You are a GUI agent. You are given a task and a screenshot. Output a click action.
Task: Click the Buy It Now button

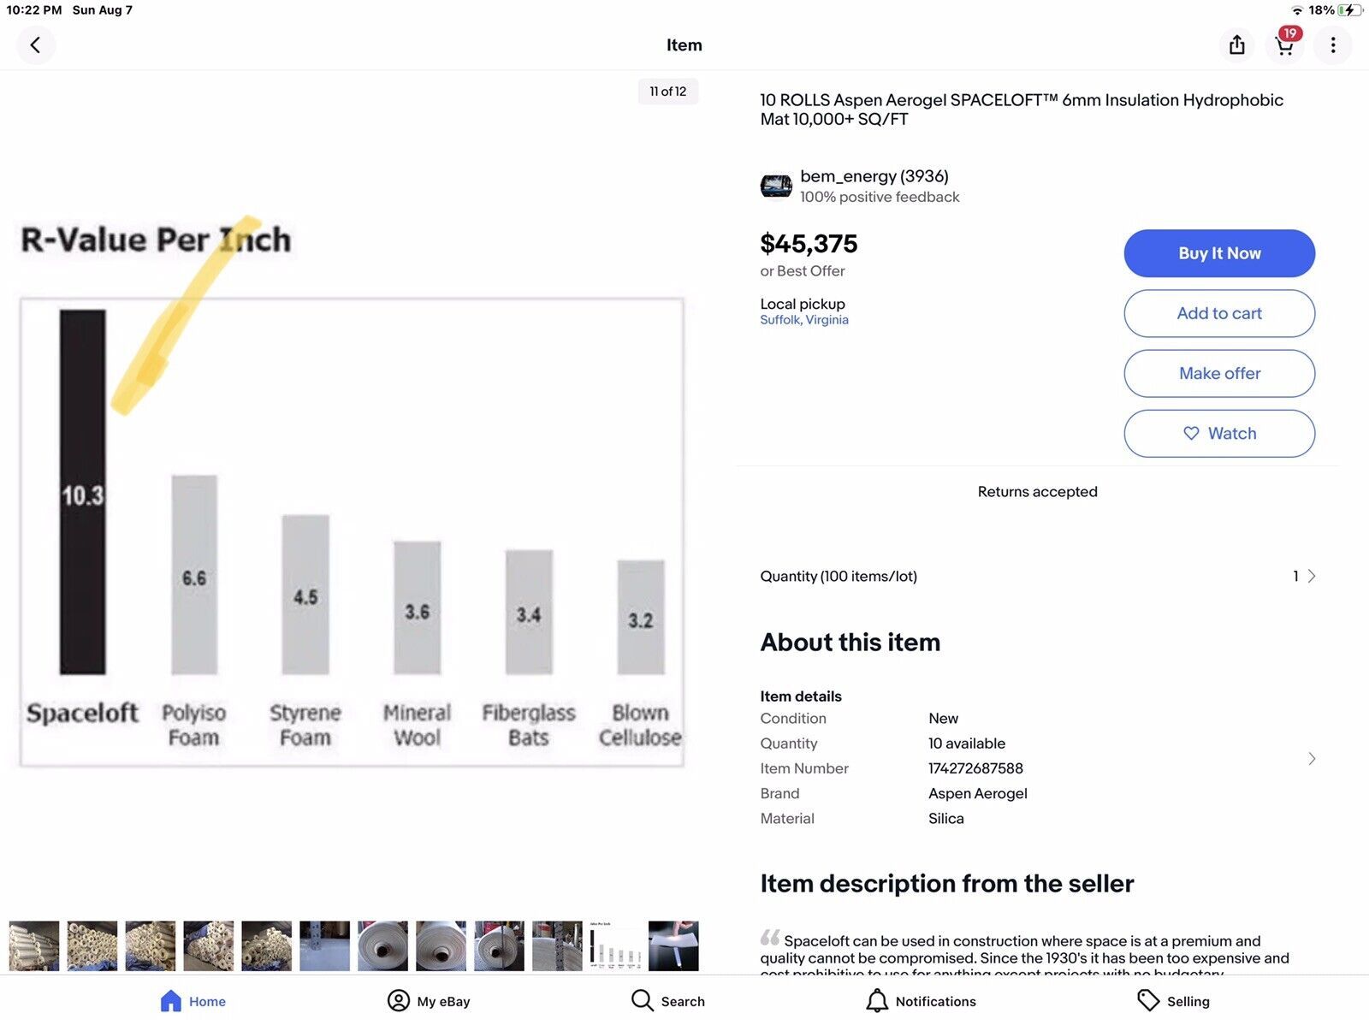tap(1219, 253)
